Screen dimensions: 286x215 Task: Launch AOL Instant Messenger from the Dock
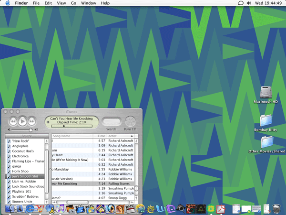(50, 209)
